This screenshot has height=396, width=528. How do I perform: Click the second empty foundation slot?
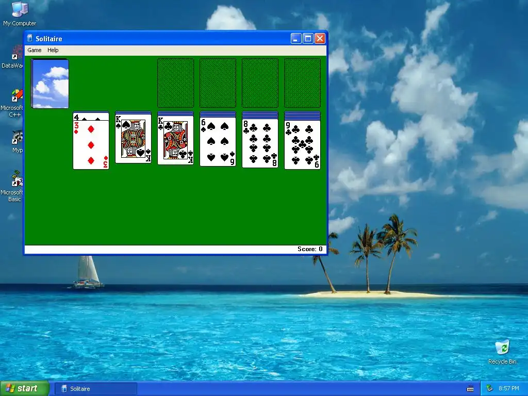point(218,83)
